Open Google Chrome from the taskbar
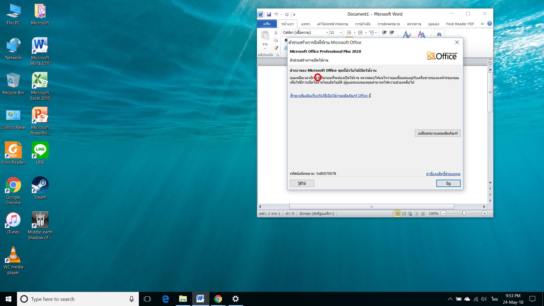544x306 pixels. tap(218, 299)
